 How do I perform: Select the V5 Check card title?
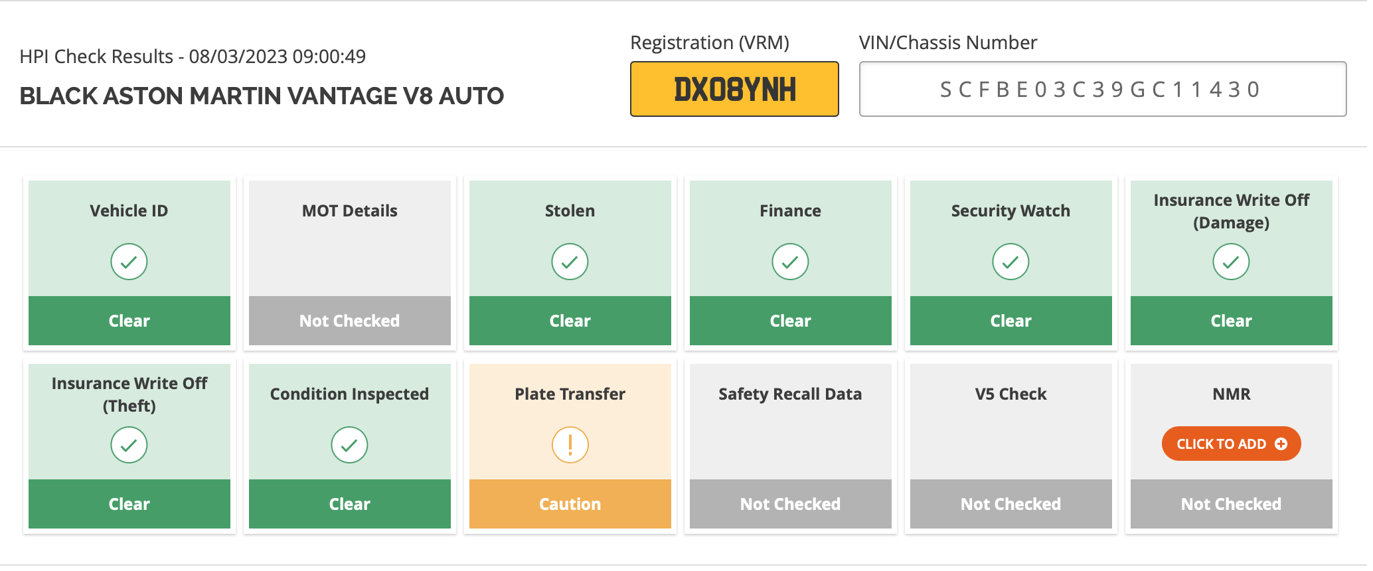[x=1010, y=394]
